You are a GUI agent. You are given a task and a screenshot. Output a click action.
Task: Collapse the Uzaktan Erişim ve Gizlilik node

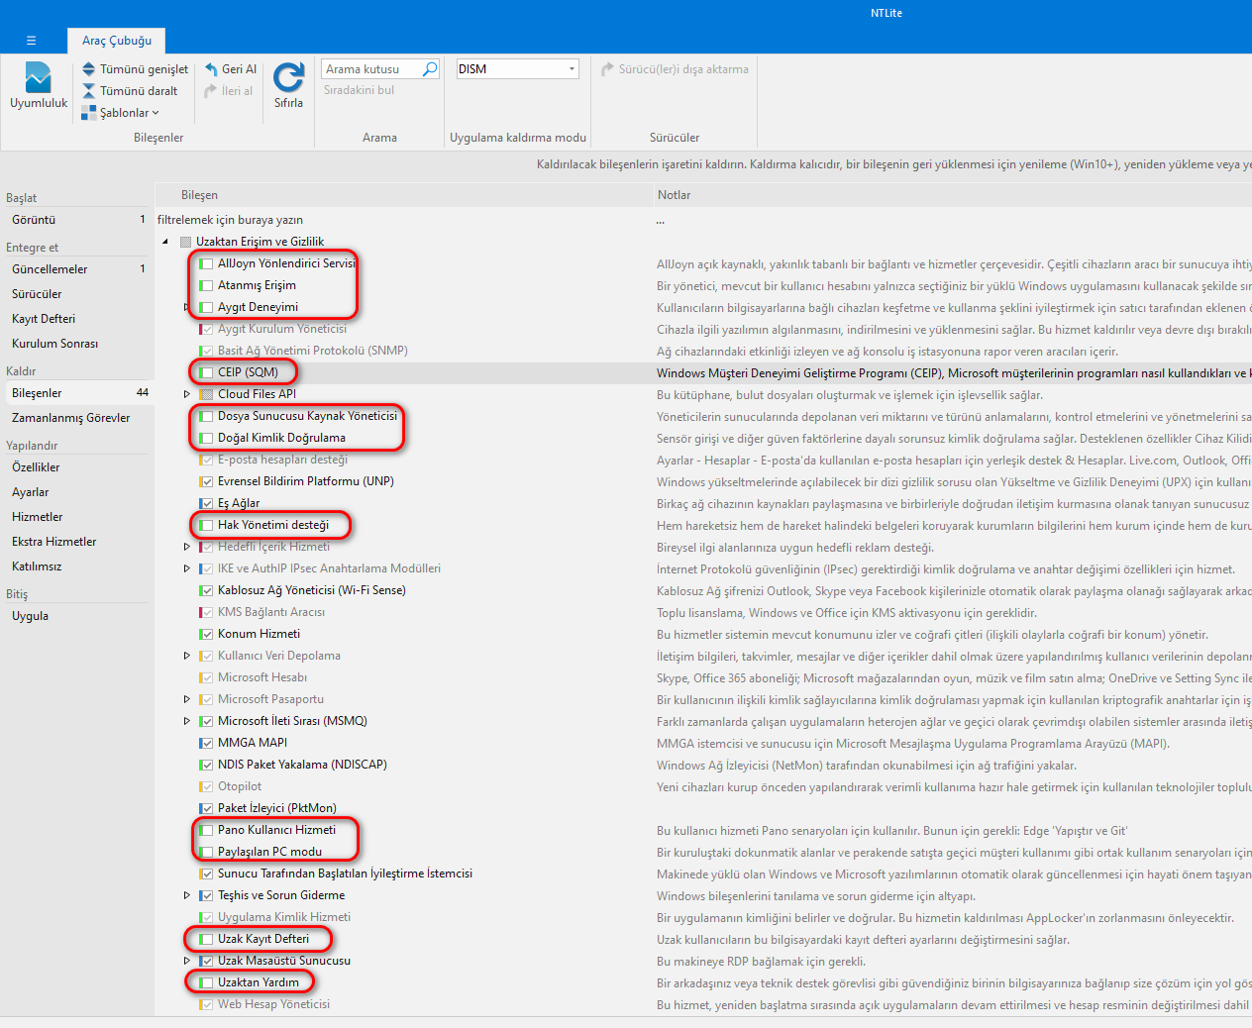pos(165,242)
